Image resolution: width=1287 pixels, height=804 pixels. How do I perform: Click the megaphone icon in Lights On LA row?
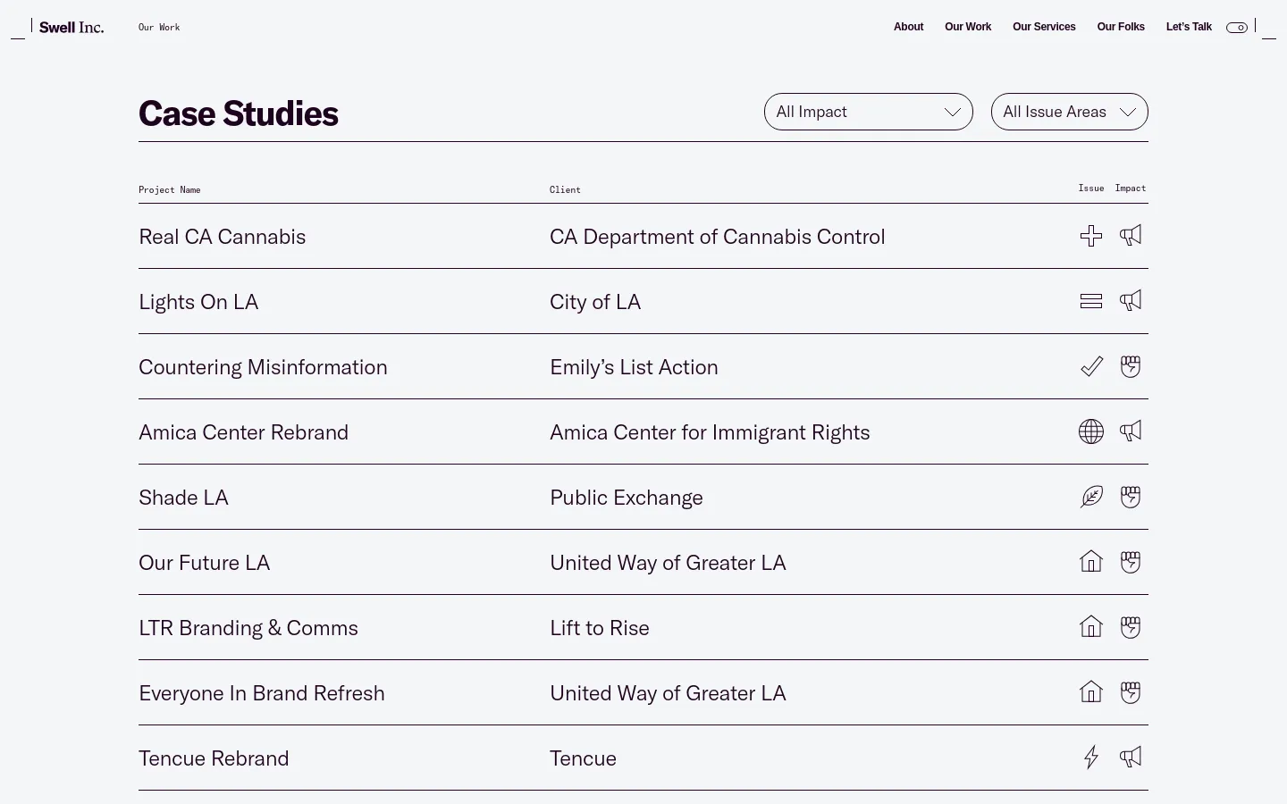pos(1131,301)
